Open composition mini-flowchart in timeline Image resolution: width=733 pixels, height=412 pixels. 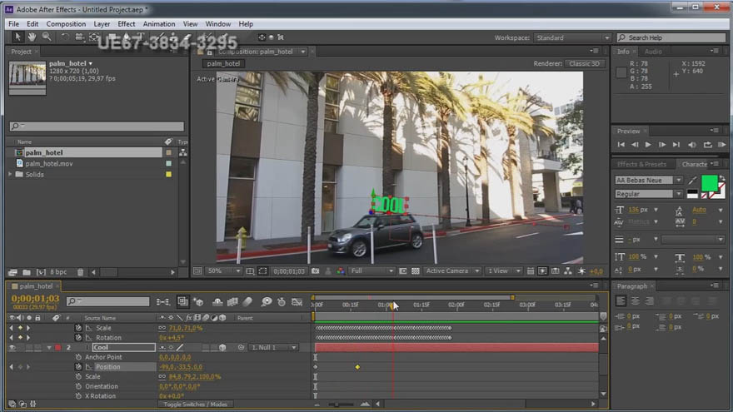click(163, 302)
